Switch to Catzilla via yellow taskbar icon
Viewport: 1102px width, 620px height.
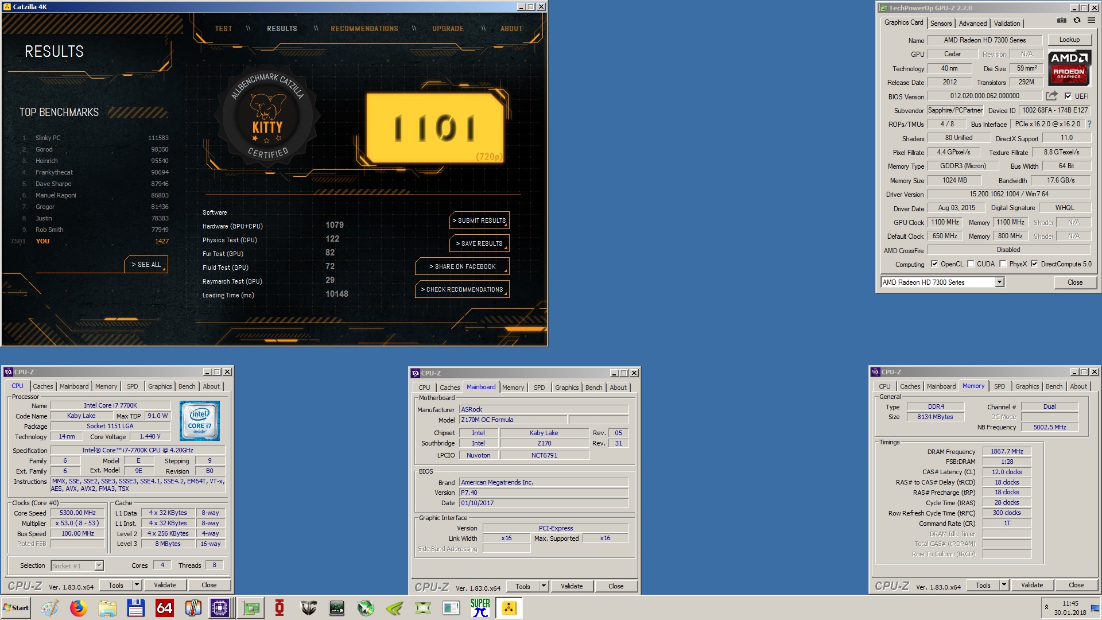[509, 608]
